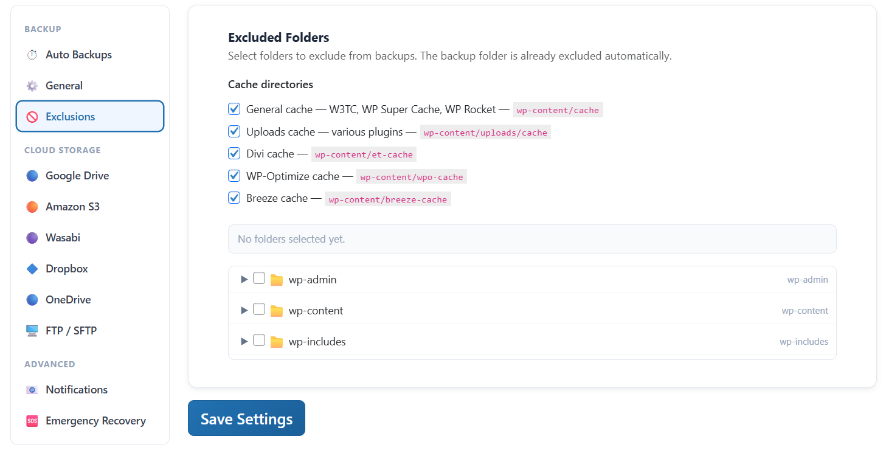Click the wp-content/uploads/cache path code
Viewport: 886px width, 453px height.
tap(485, 133)
